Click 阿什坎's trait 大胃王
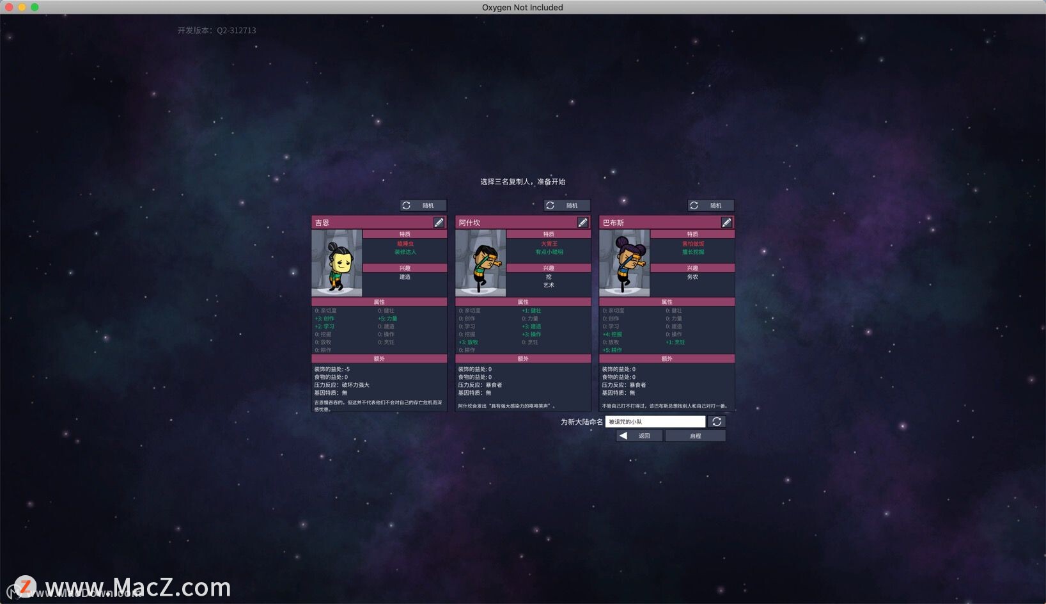Viewport: 1046px width, 604px height. pos(549,244)
